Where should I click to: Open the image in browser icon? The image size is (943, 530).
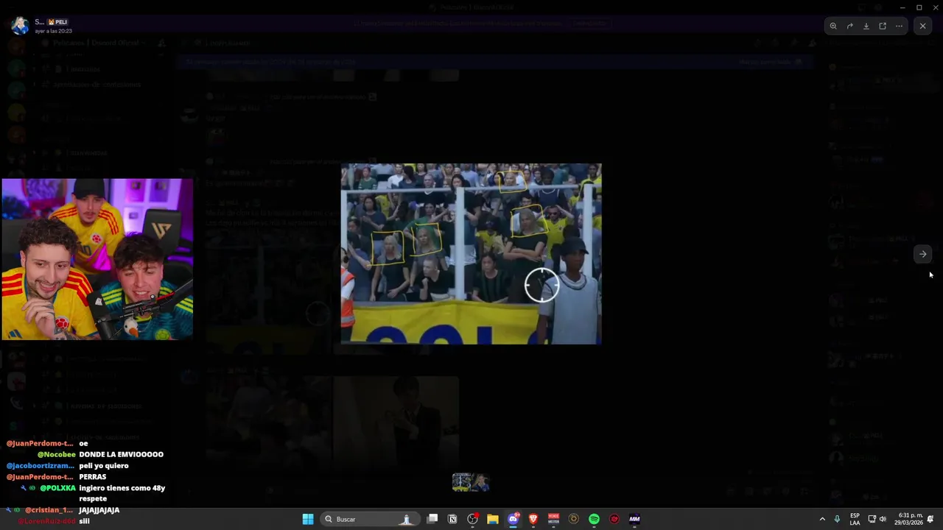pos(883,26)
